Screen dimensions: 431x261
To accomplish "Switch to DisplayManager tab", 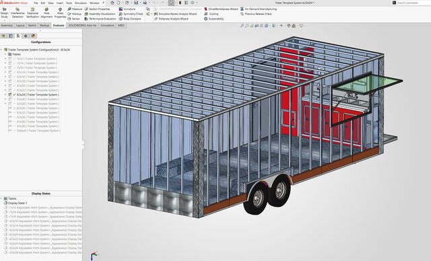I will 33,36.
